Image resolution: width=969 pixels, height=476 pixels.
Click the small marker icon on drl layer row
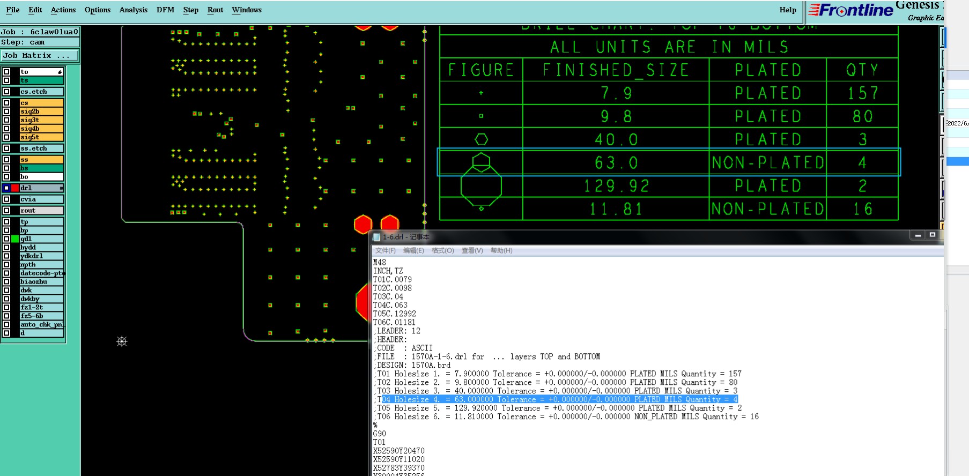point(61,188)
